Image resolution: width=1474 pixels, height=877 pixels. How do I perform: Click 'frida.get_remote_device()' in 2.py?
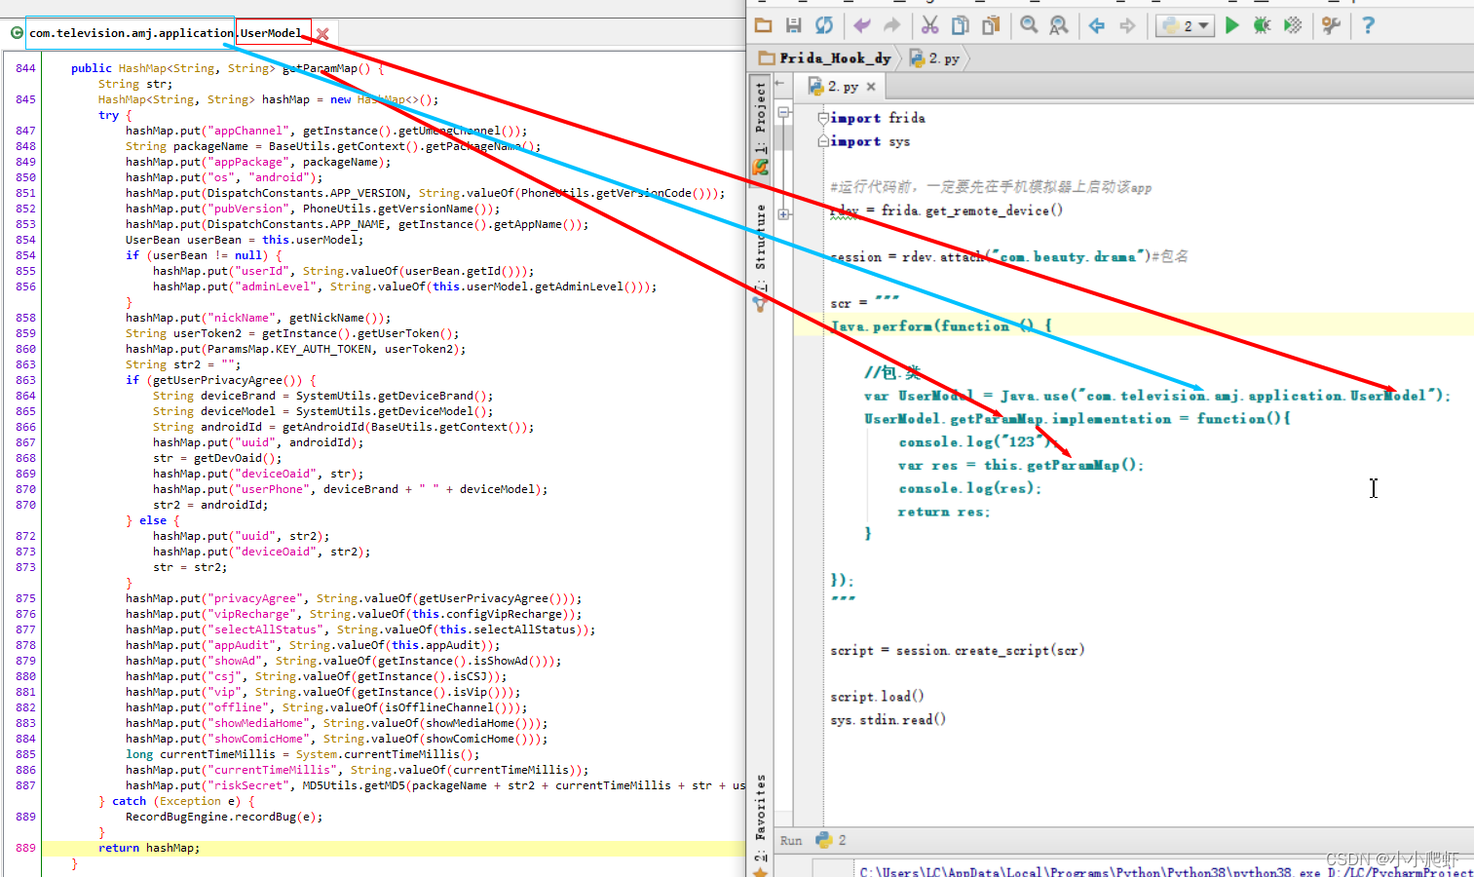tap(972, 210)
